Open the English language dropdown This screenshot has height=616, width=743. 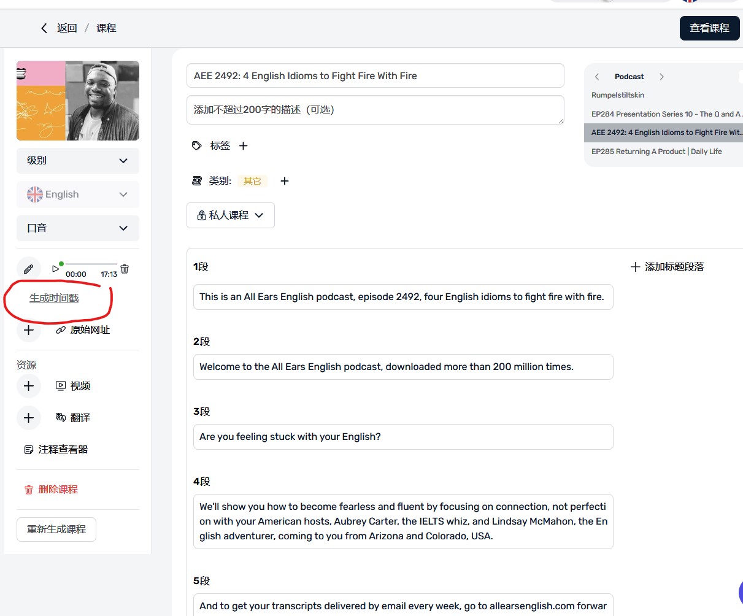tap(78, 194)
